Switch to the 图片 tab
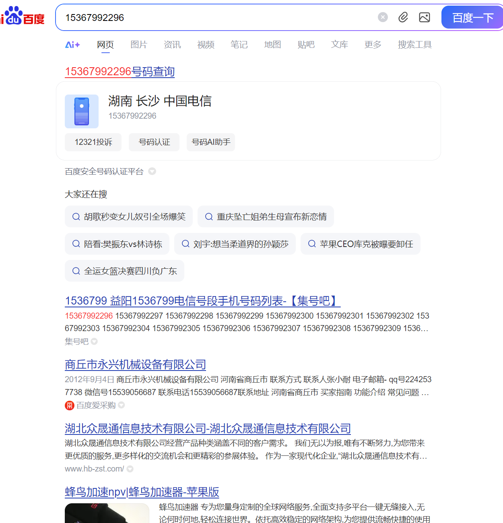503x523 pixels. tap(138, 45)
